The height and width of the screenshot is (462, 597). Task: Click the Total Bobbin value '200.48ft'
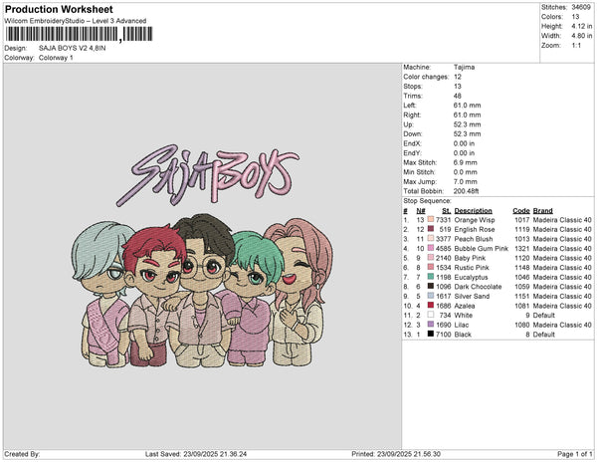pos(466,191)
